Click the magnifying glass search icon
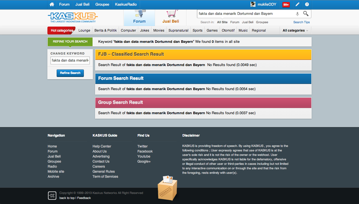Image resolution: width=359 pixels, height=204 pixels. (x=306, y=13)
